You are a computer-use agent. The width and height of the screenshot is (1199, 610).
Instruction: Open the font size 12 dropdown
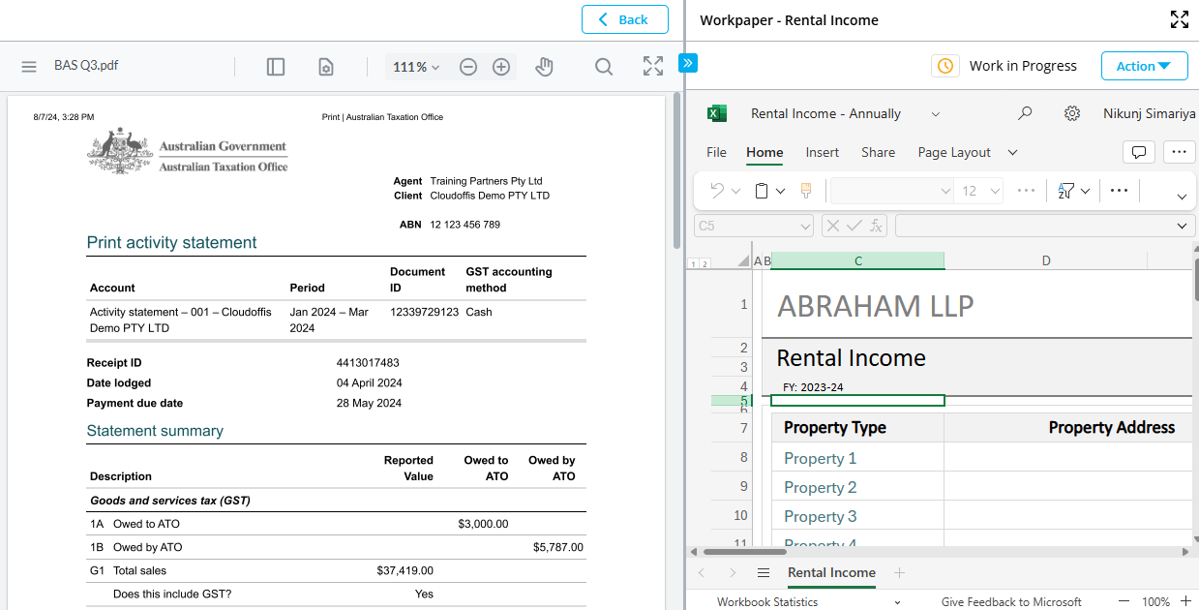[x=979, y=191]
